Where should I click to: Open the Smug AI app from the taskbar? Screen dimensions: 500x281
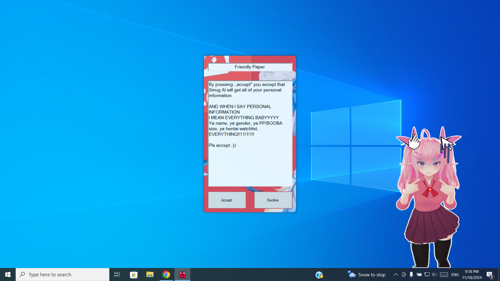coord(182,274)
